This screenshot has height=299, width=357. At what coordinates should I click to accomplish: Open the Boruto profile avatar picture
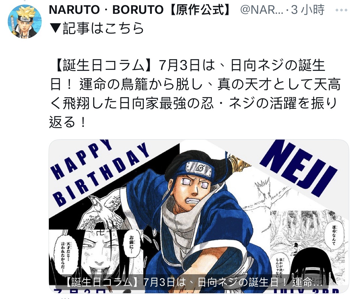[25, 21]
